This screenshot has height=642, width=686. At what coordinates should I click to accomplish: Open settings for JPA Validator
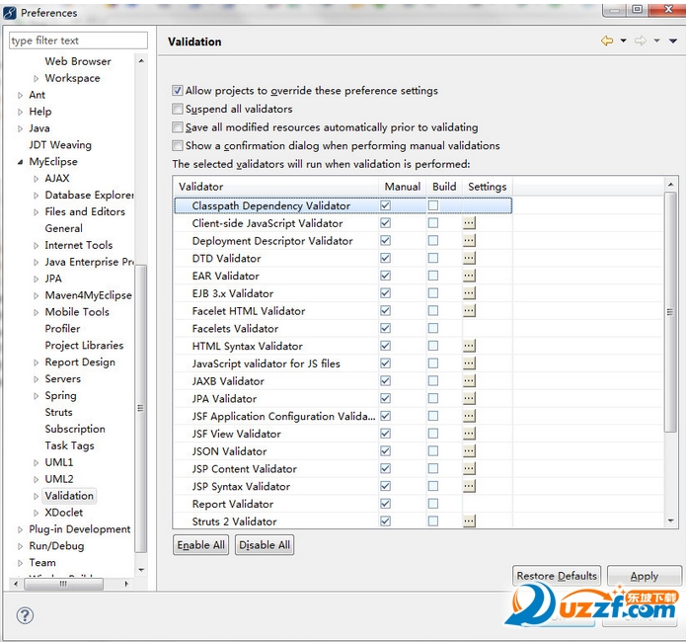coord(469,398)
